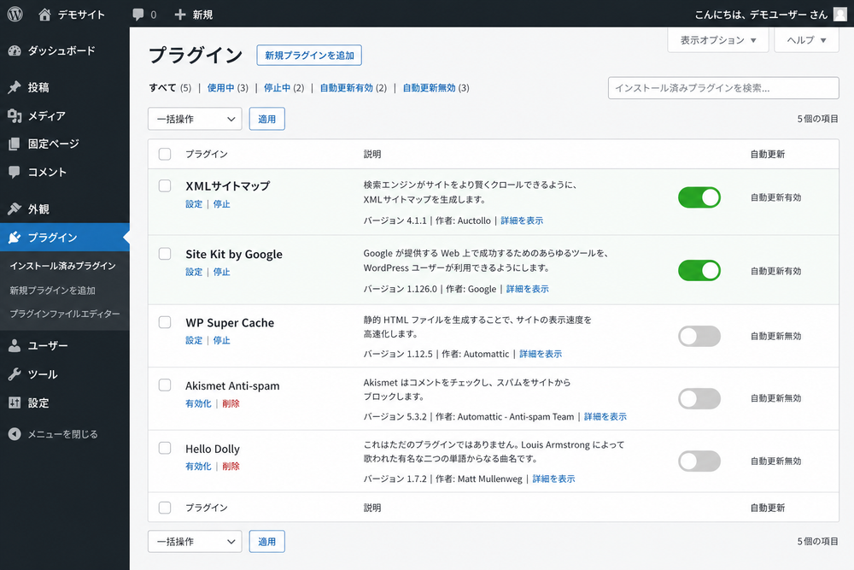Click the 新規プラグインを追加 button beside the title
This screenshot has height=570, width=854.
(x=309, y=55)
